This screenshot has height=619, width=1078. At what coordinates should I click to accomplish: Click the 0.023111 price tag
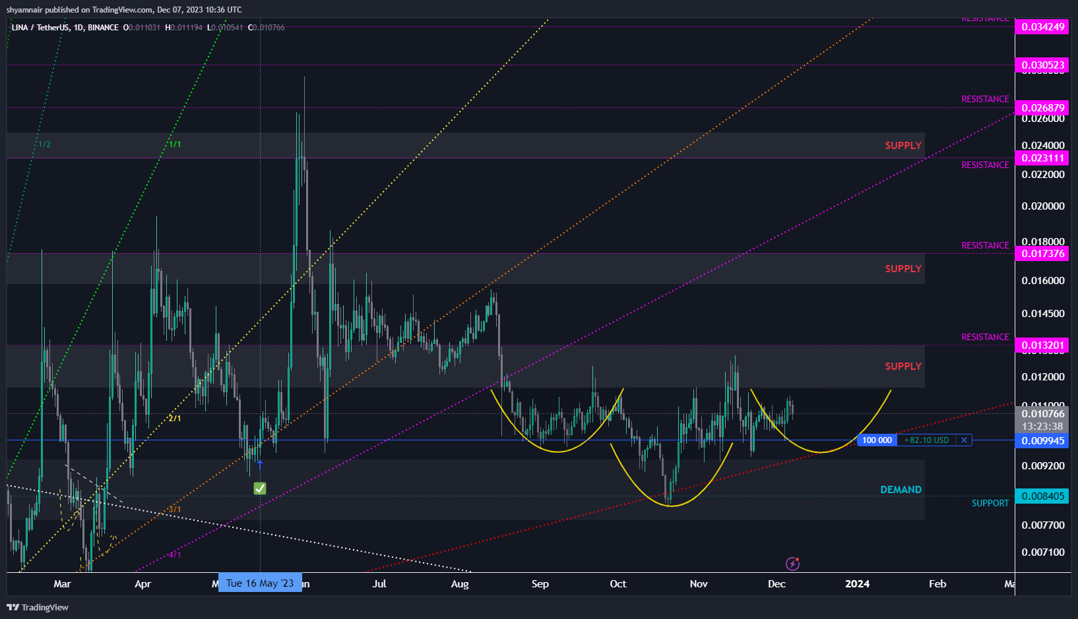tap(1042, 158)
